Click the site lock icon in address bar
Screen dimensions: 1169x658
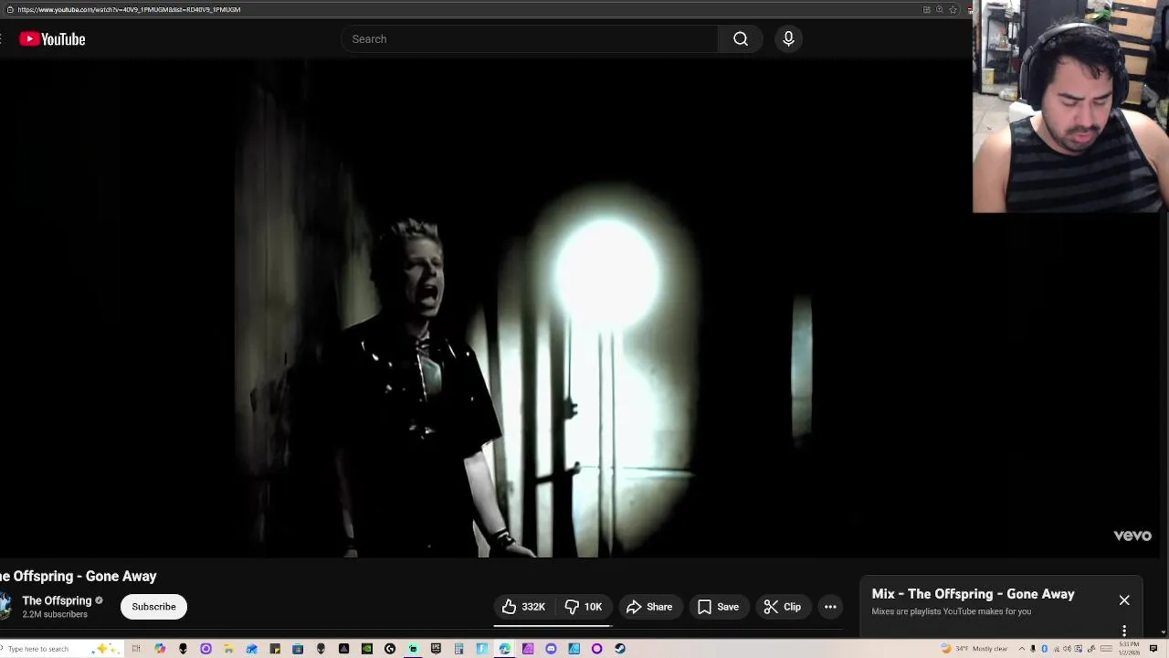point(9,9)
